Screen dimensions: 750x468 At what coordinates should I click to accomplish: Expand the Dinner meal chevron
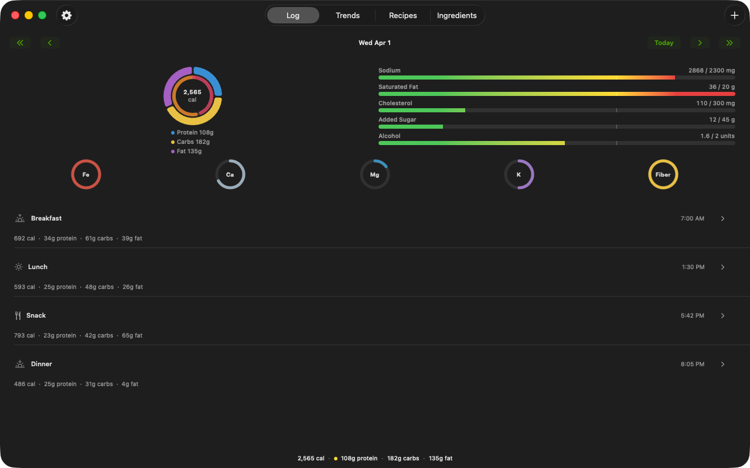[722, 364]
